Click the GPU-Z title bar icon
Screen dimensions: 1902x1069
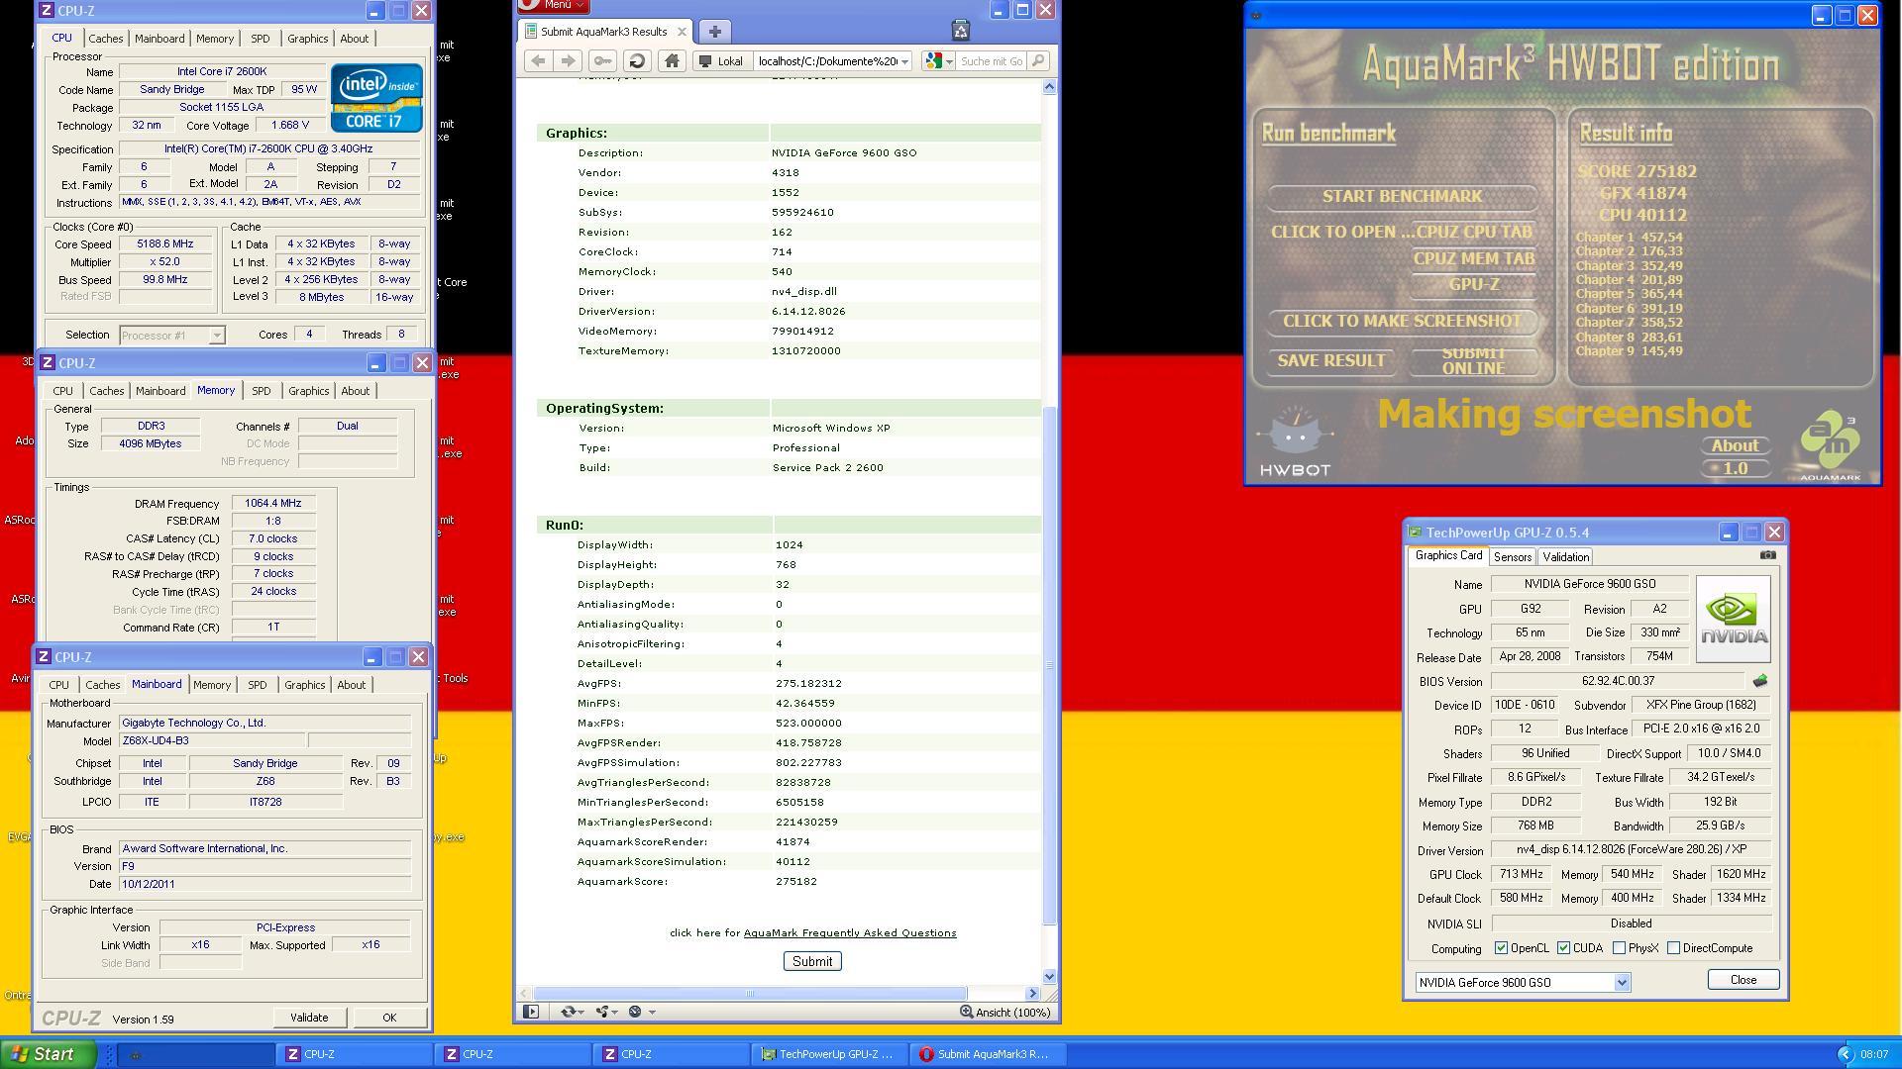[1416, 533]
